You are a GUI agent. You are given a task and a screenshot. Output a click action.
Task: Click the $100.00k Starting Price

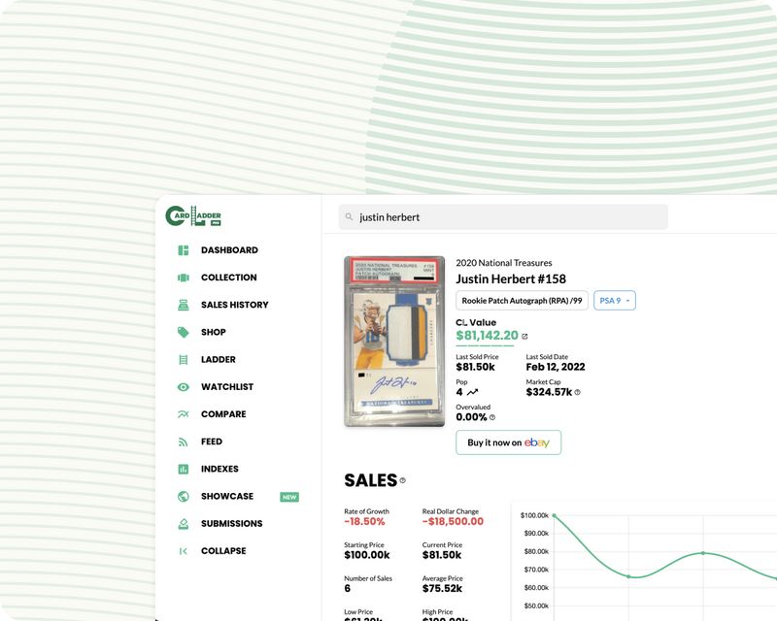pos(367,555)
